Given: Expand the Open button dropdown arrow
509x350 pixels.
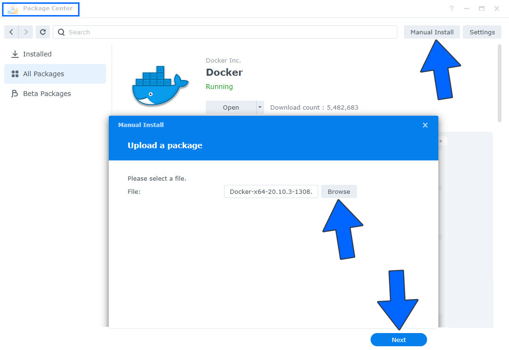Looking at the screenshot, I should 260,107.
